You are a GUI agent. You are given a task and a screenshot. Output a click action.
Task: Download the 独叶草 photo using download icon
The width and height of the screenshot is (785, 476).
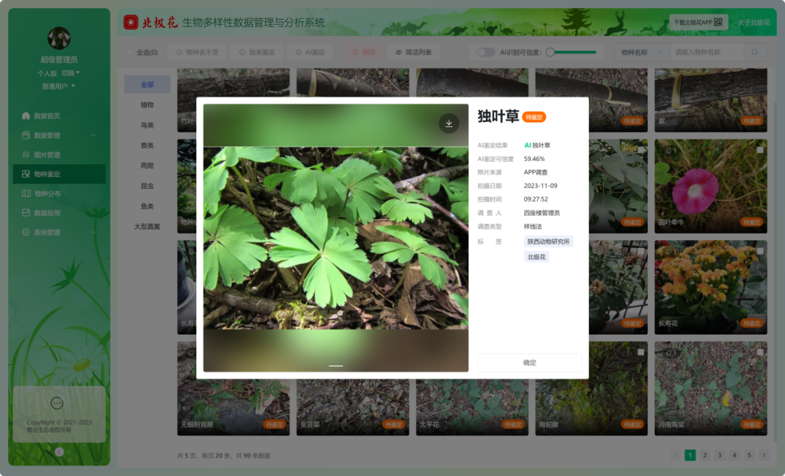coord(448,123)
